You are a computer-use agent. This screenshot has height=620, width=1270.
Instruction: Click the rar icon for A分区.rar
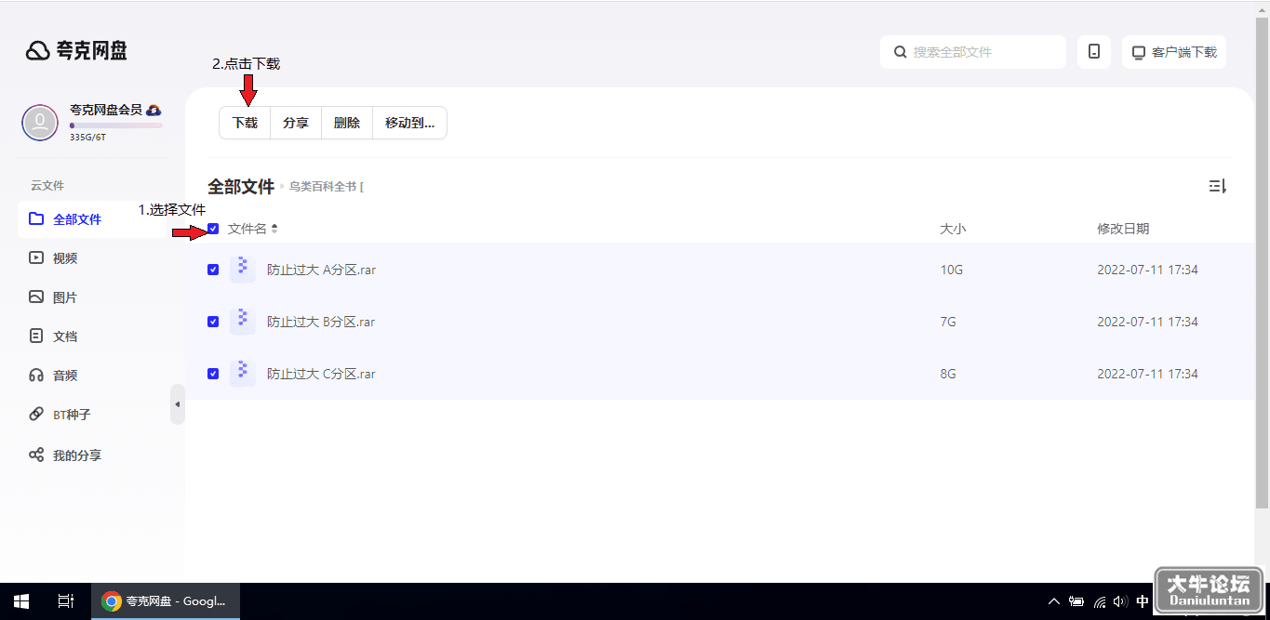pyautogui.click(x=242, y=270)
